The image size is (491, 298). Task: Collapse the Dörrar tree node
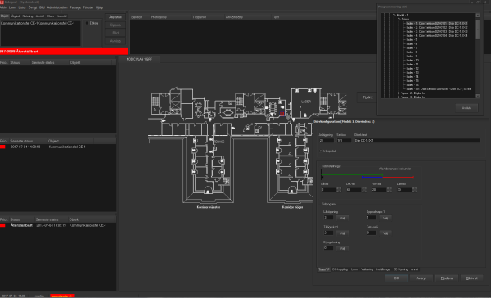[399, 19]
